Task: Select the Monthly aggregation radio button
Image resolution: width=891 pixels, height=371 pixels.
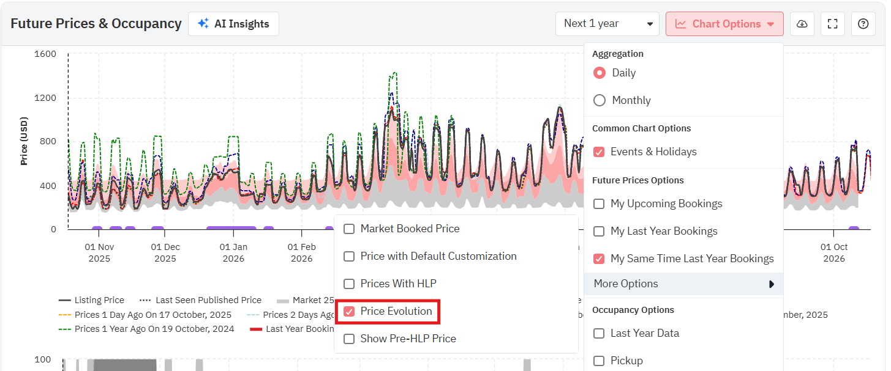Action: click(x=600, y=100)
